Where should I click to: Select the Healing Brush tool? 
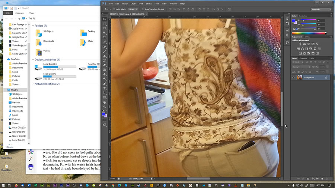[105, 47]
